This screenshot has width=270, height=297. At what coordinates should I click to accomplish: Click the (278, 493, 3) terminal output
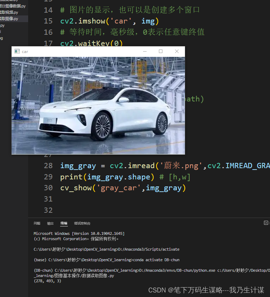[47, 281]
